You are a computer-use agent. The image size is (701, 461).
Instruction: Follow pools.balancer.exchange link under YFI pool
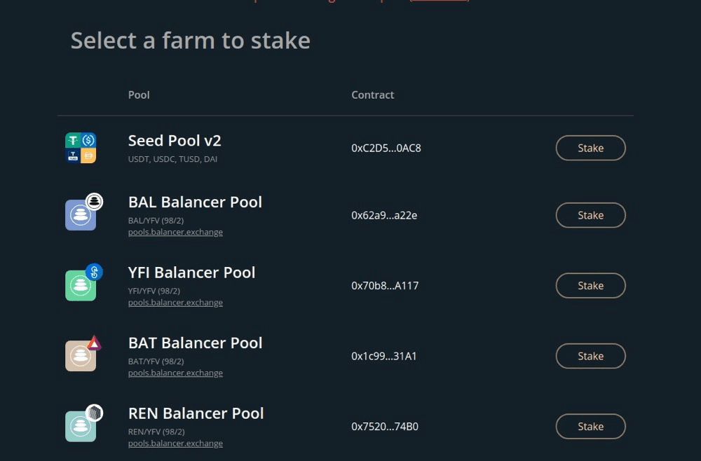click(175, 303)
